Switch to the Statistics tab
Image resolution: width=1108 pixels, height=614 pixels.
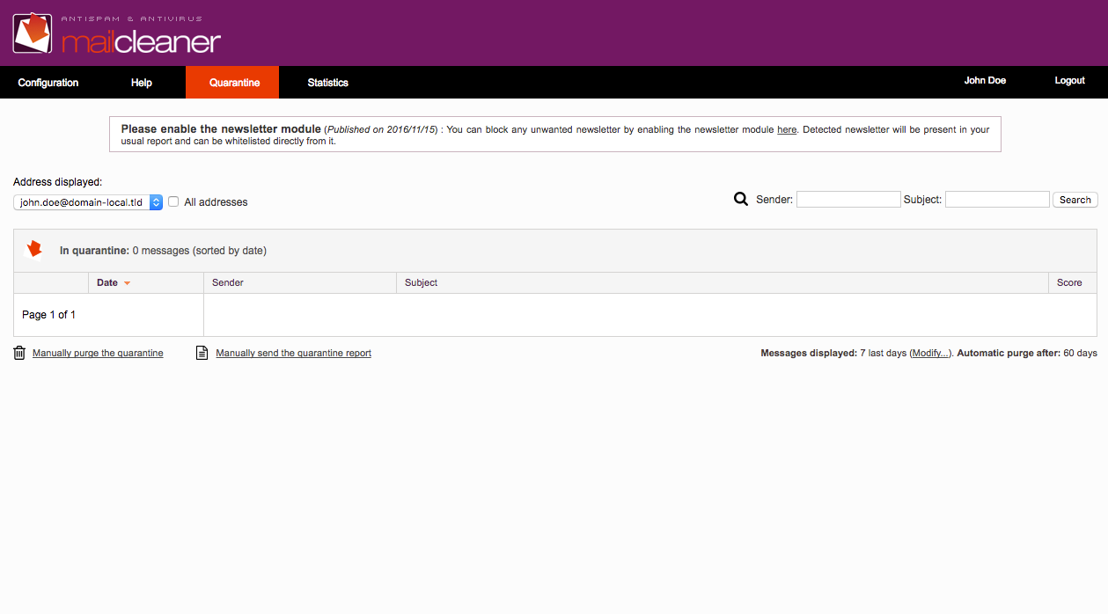pos(327,82)
